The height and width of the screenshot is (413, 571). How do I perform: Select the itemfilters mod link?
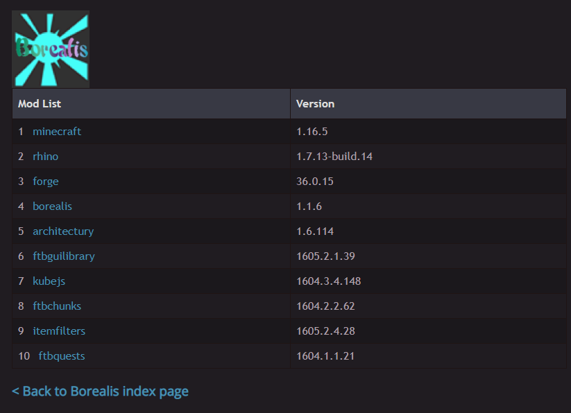(59, 331)
